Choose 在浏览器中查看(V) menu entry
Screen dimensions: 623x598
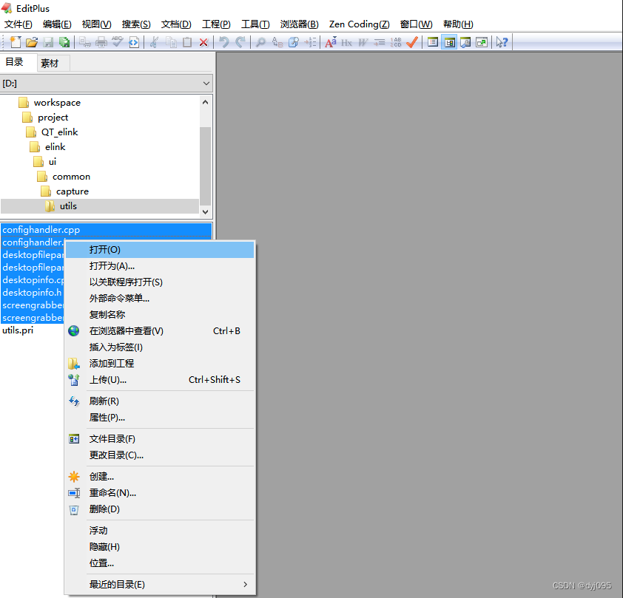pos(159,331)
